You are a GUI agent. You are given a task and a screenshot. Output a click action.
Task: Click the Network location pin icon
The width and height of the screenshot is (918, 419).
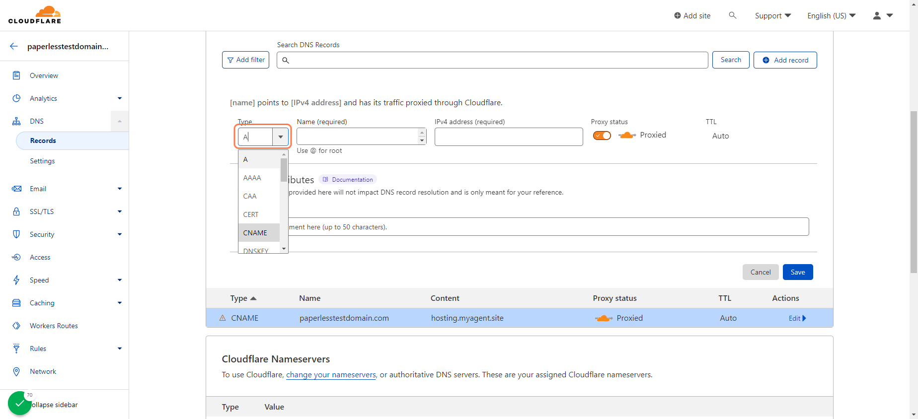[16, 371]
